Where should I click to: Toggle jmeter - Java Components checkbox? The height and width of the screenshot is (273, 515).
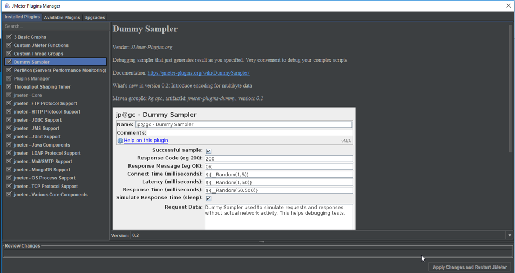click(x=9, y=144)
